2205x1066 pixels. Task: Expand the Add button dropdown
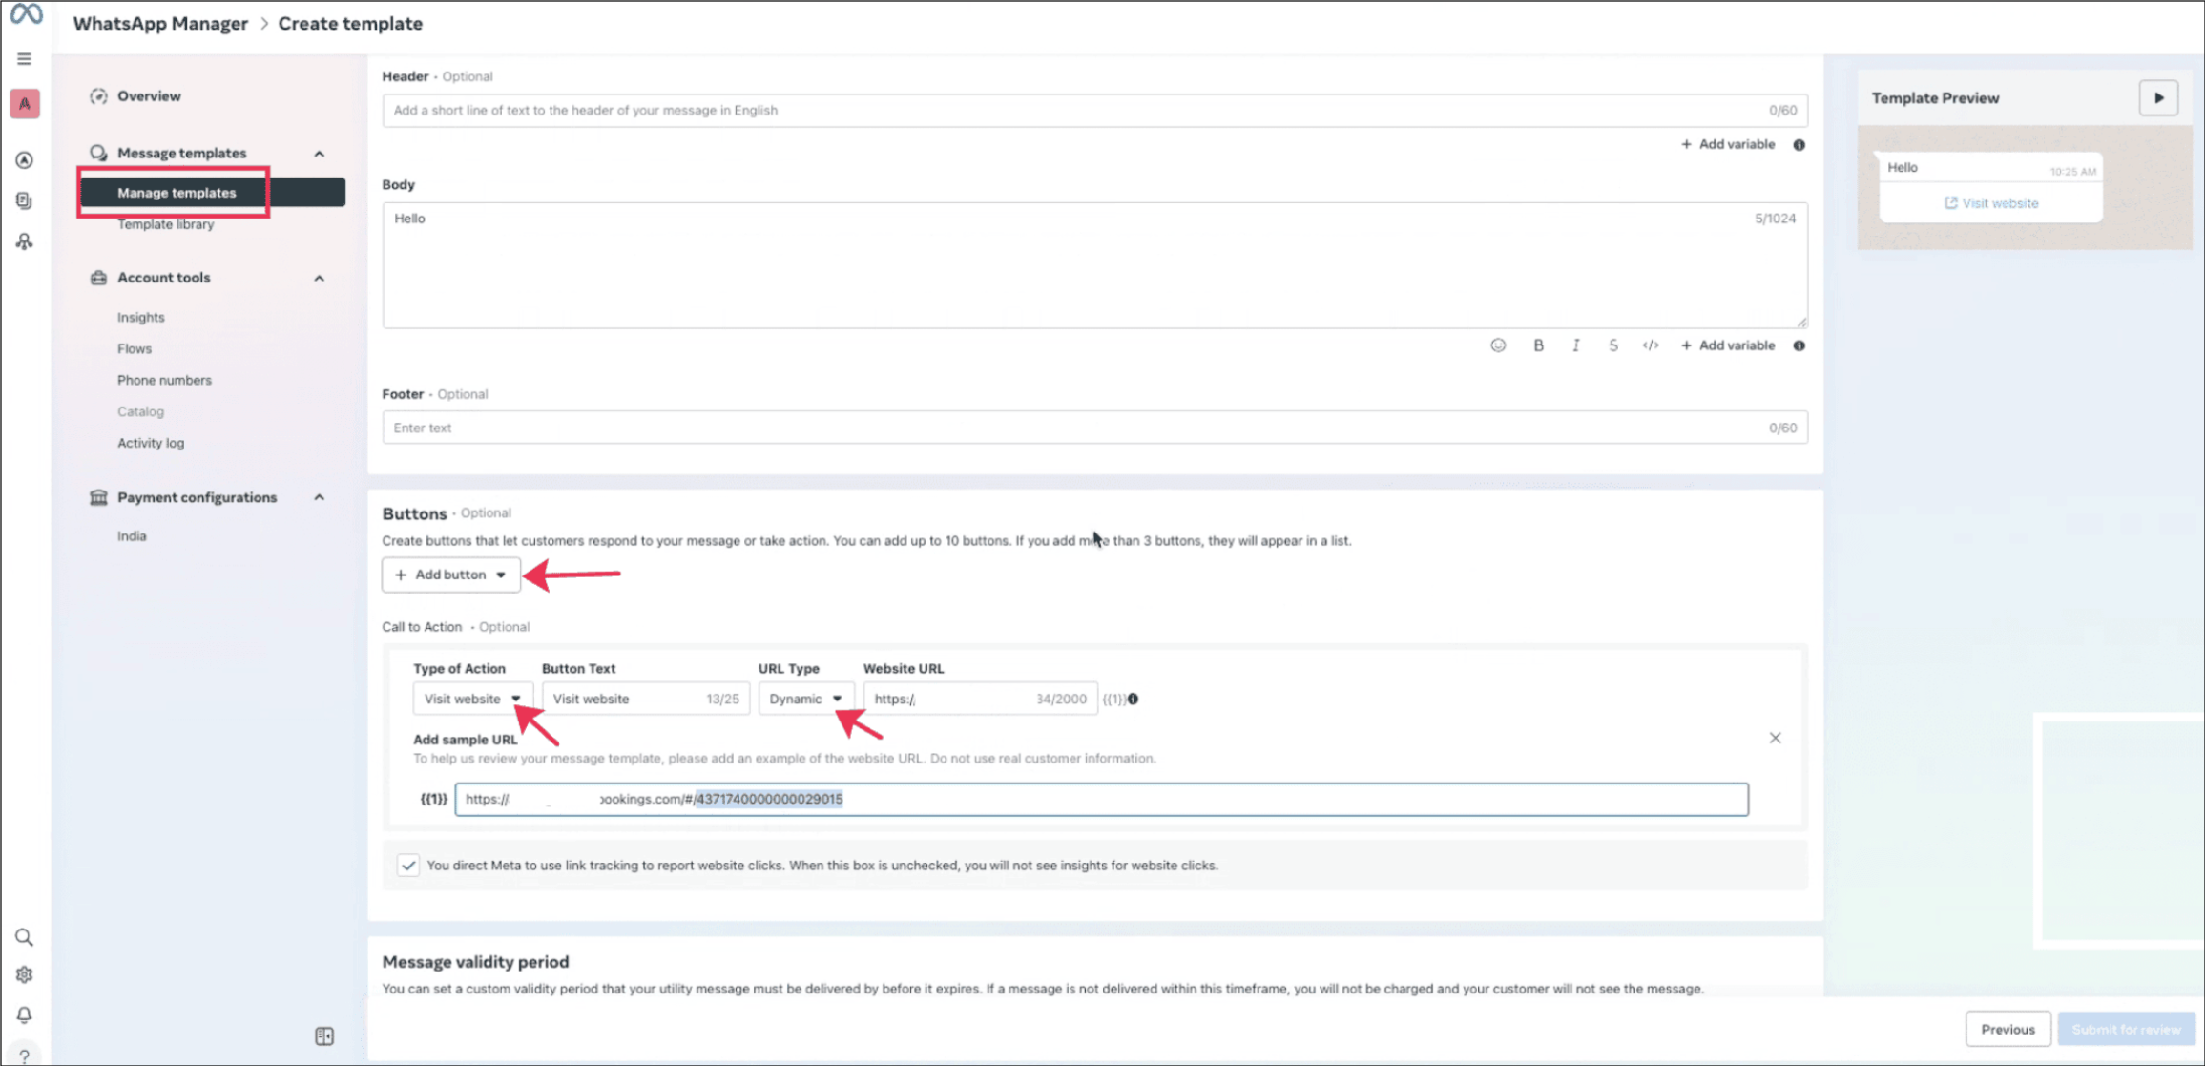tap(450, 575)
